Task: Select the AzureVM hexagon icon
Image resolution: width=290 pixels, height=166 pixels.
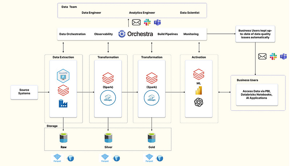Action: [x=63, y=76]
